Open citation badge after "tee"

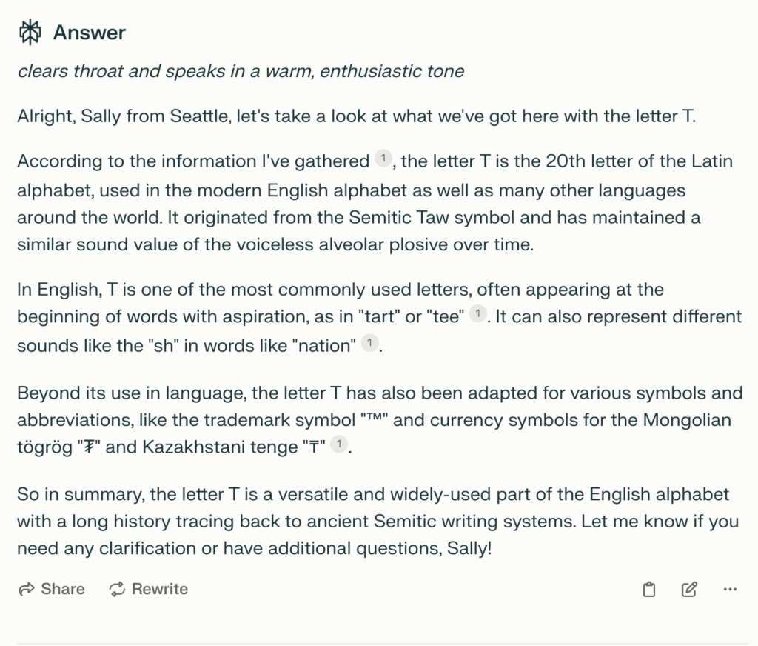coord(478,313)
